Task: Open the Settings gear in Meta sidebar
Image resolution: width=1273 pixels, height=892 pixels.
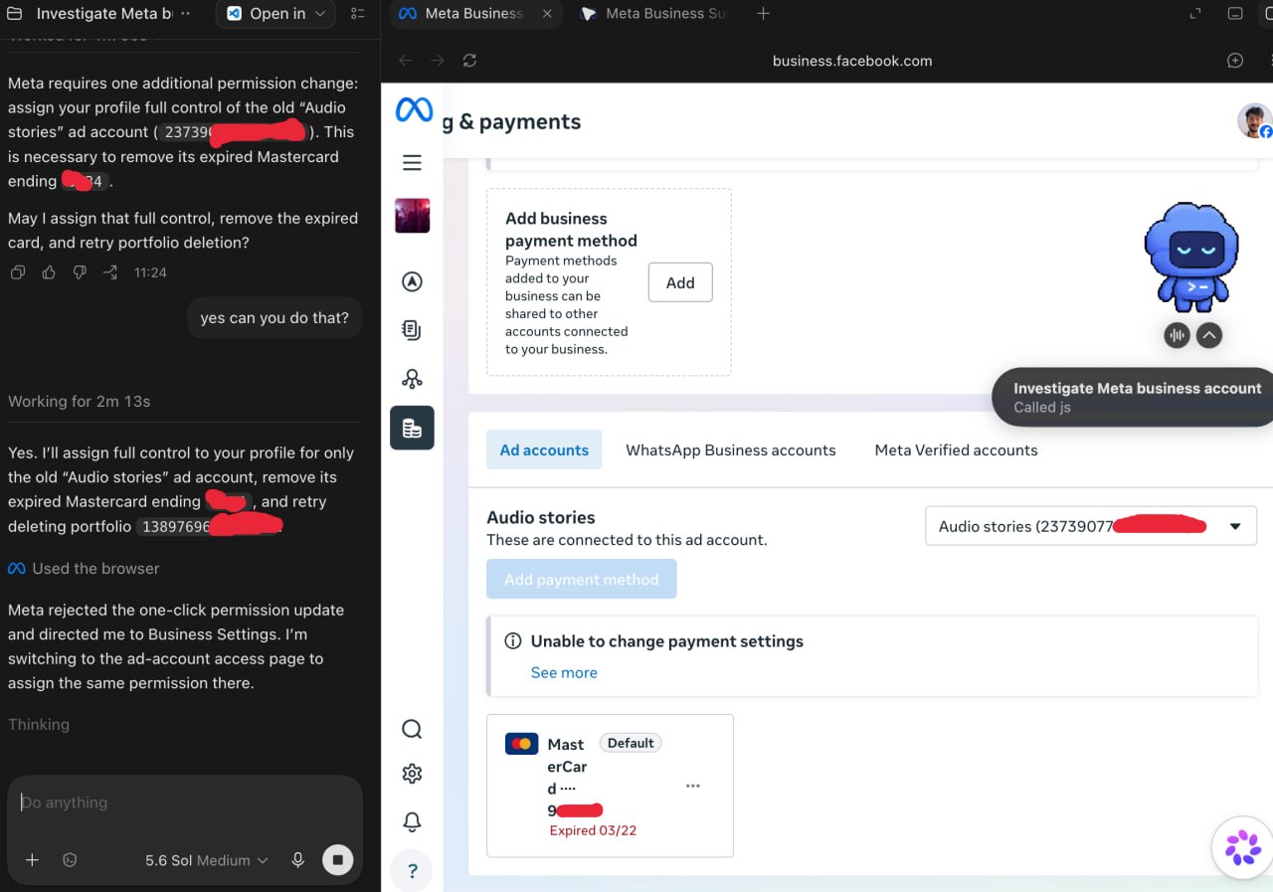Action: click(412, 774)
